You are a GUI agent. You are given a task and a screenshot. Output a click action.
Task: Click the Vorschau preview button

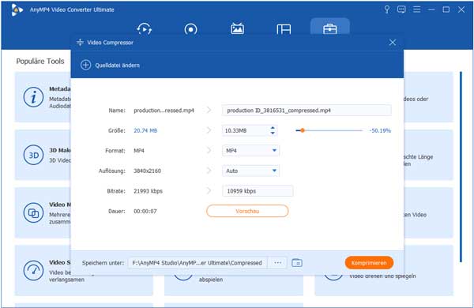pyautogui.click(x=247, y=211)
